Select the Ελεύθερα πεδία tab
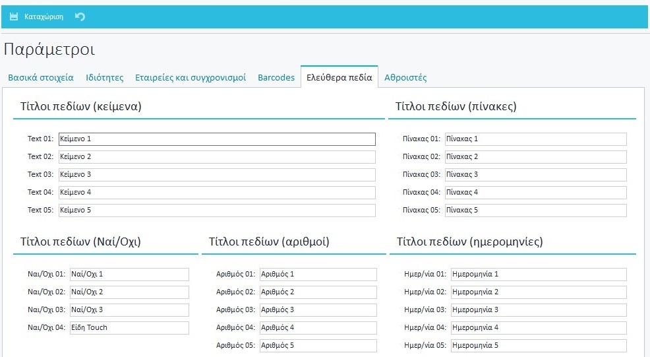This screenshot has width=650, height=357. point(340,77)
